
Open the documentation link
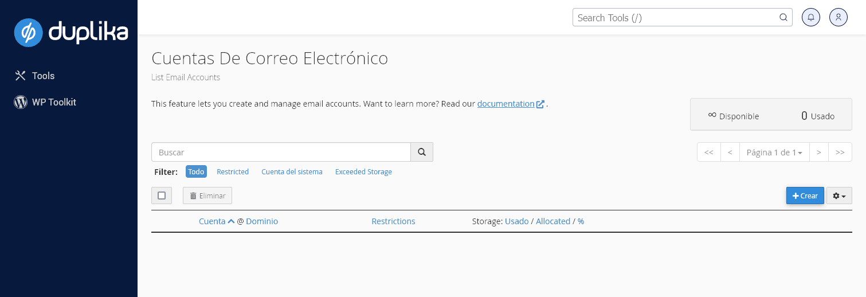[x=506, y=104]
